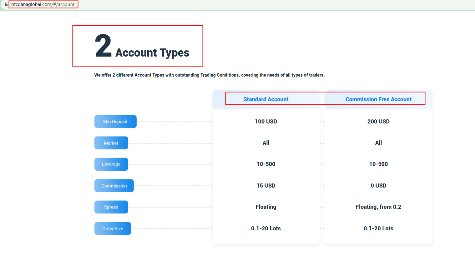
Task: Click the account types description text
Action: [x=209, y=75]
